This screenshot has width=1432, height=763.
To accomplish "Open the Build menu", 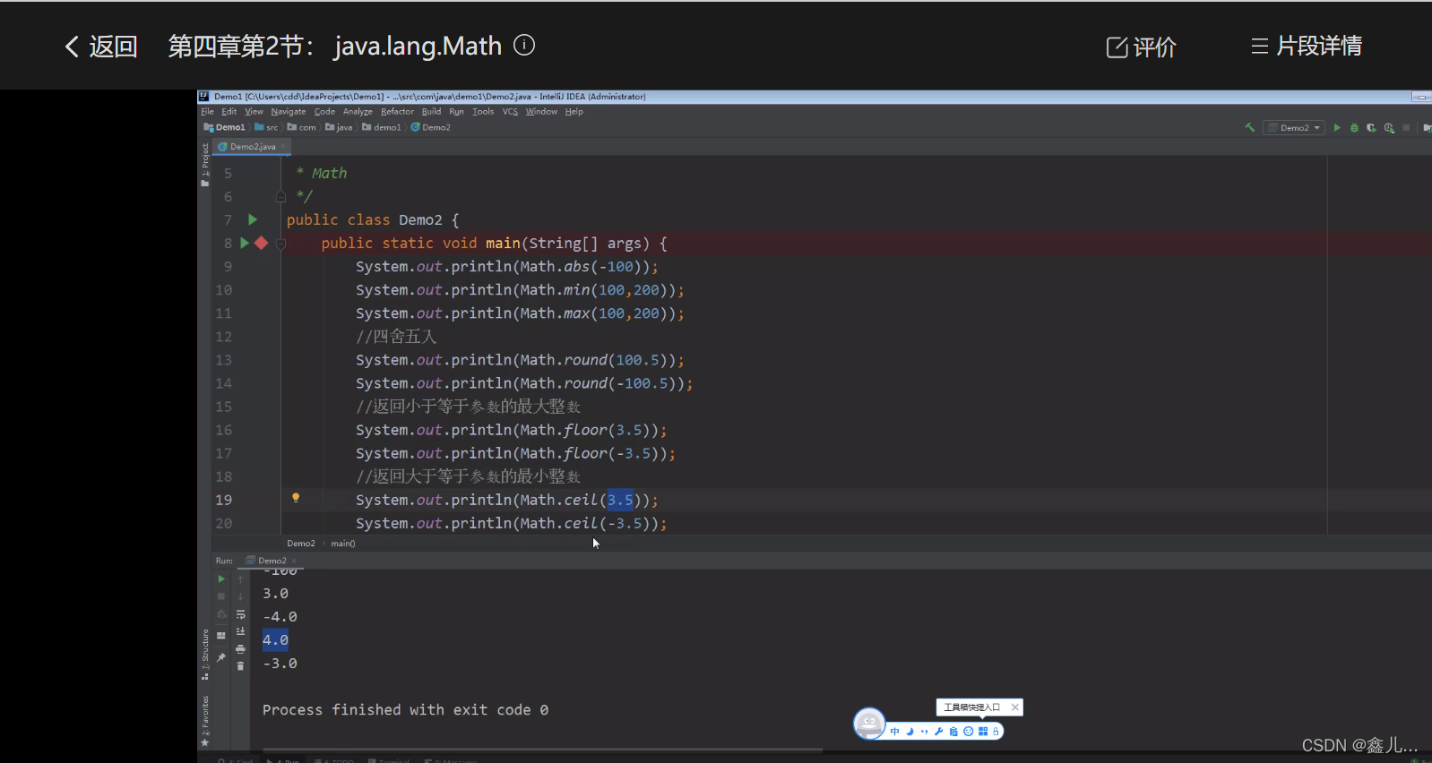I will 431,112.
